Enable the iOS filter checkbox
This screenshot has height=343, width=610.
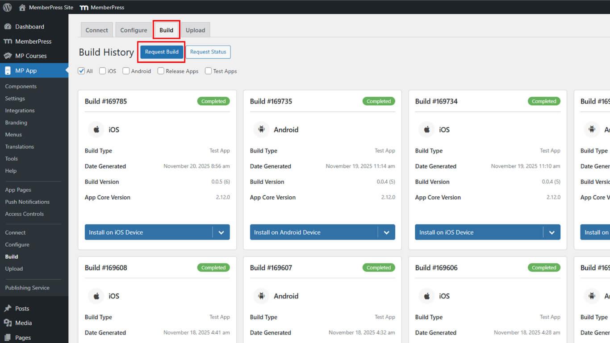pyautogui.click(x=103, y=71)
